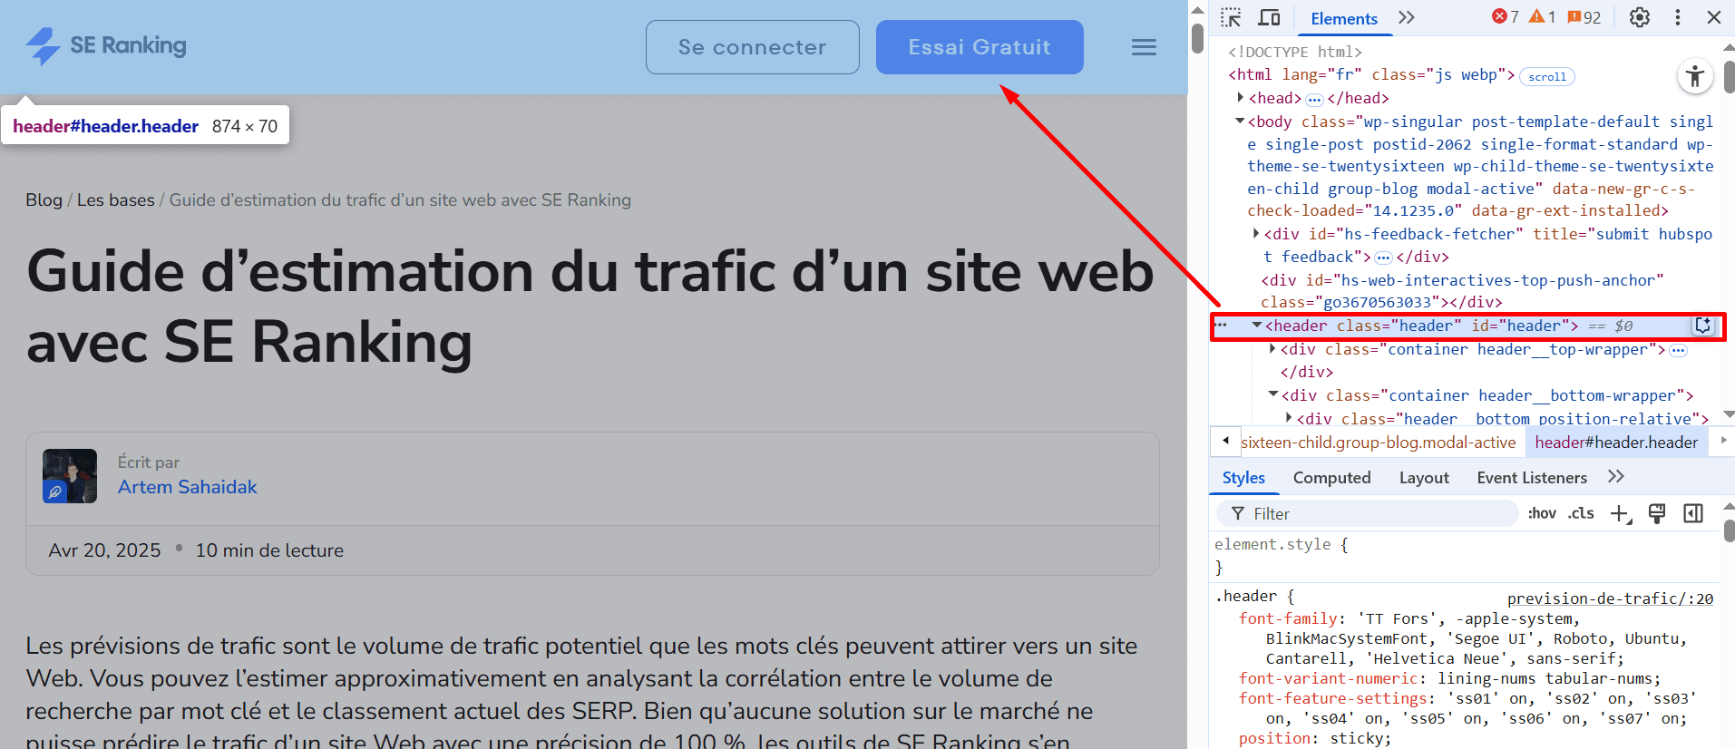Activate the DevTools inspect element picker
Image resolution: width=1735 pixels, height=749 pixels.
[x=1231, y=18]
